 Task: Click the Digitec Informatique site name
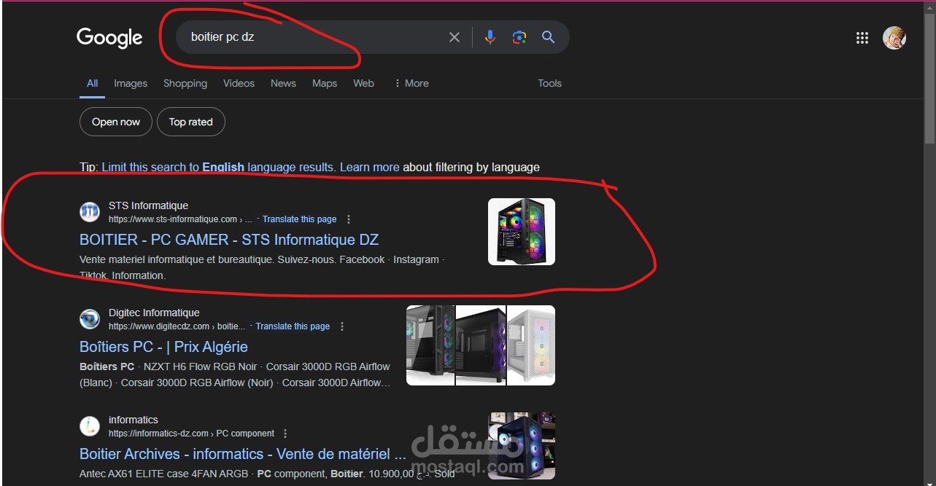pyautogui.click(x=154, y=313)
